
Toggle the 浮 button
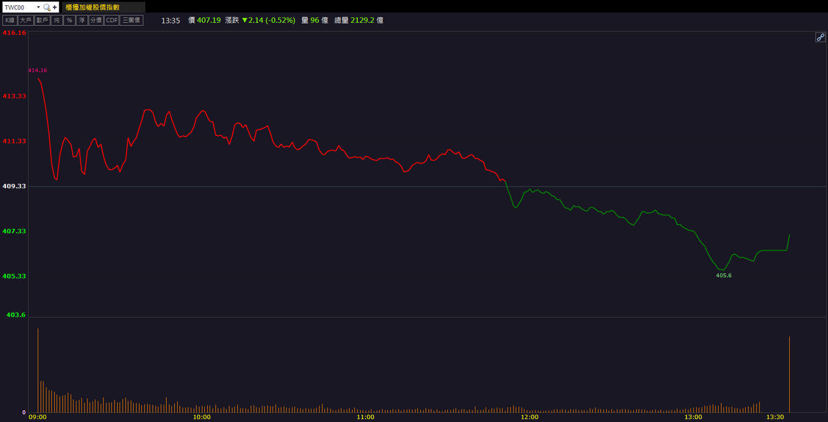[x=82, y=21]
